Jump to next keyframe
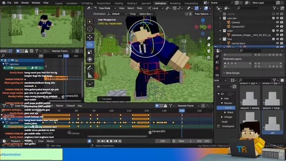Image resolution: width=286 pixels, height=161 pixels. [x=115, y=141]
